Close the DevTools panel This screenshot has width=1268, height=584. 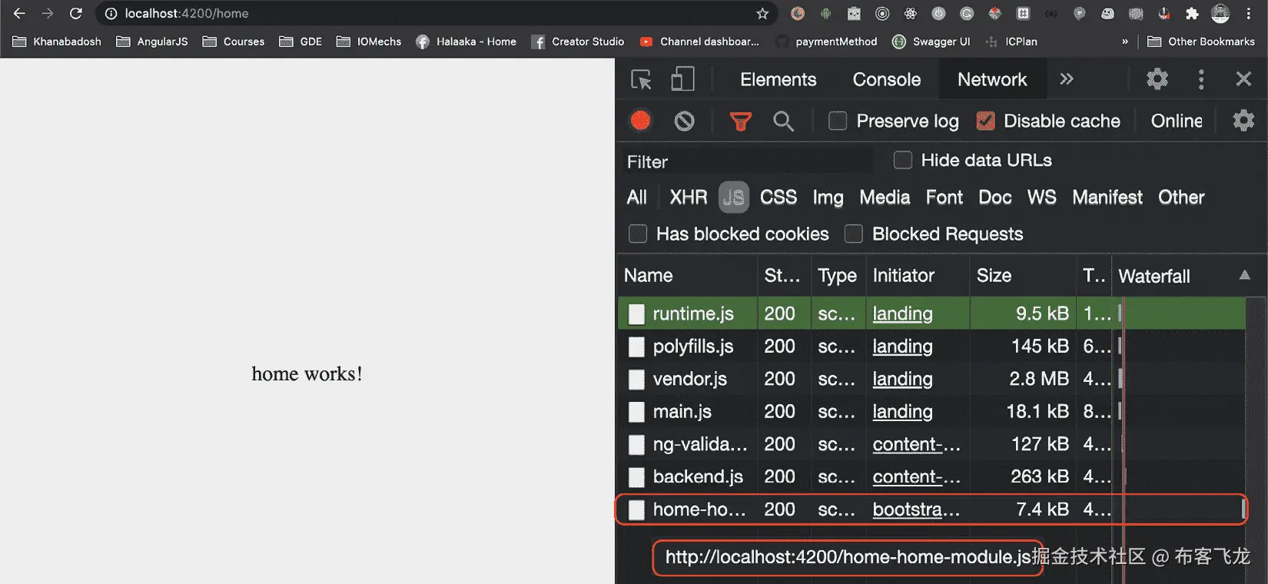(x=1243, y=79)
